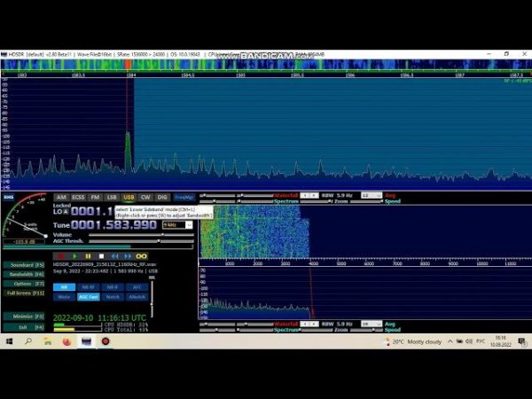The height and width of the screenshot is (399, 532).
Task: Click the speaker volume tray icon
Action: (469, 341)
